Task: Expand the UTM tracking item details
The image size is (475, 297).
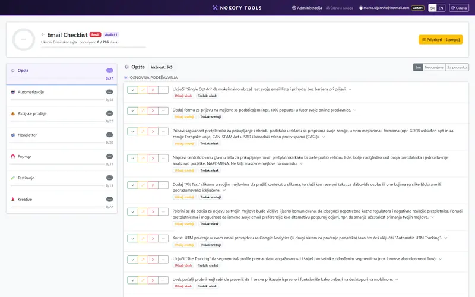Action: (x=446, y=238)
